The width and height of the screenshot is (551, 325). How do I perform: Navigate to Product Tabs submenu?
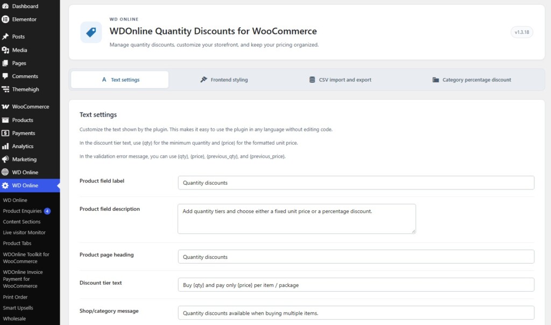(17, 243)
